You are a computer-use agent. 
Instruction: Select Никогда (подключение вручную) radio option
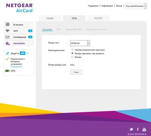pos(72,50)
